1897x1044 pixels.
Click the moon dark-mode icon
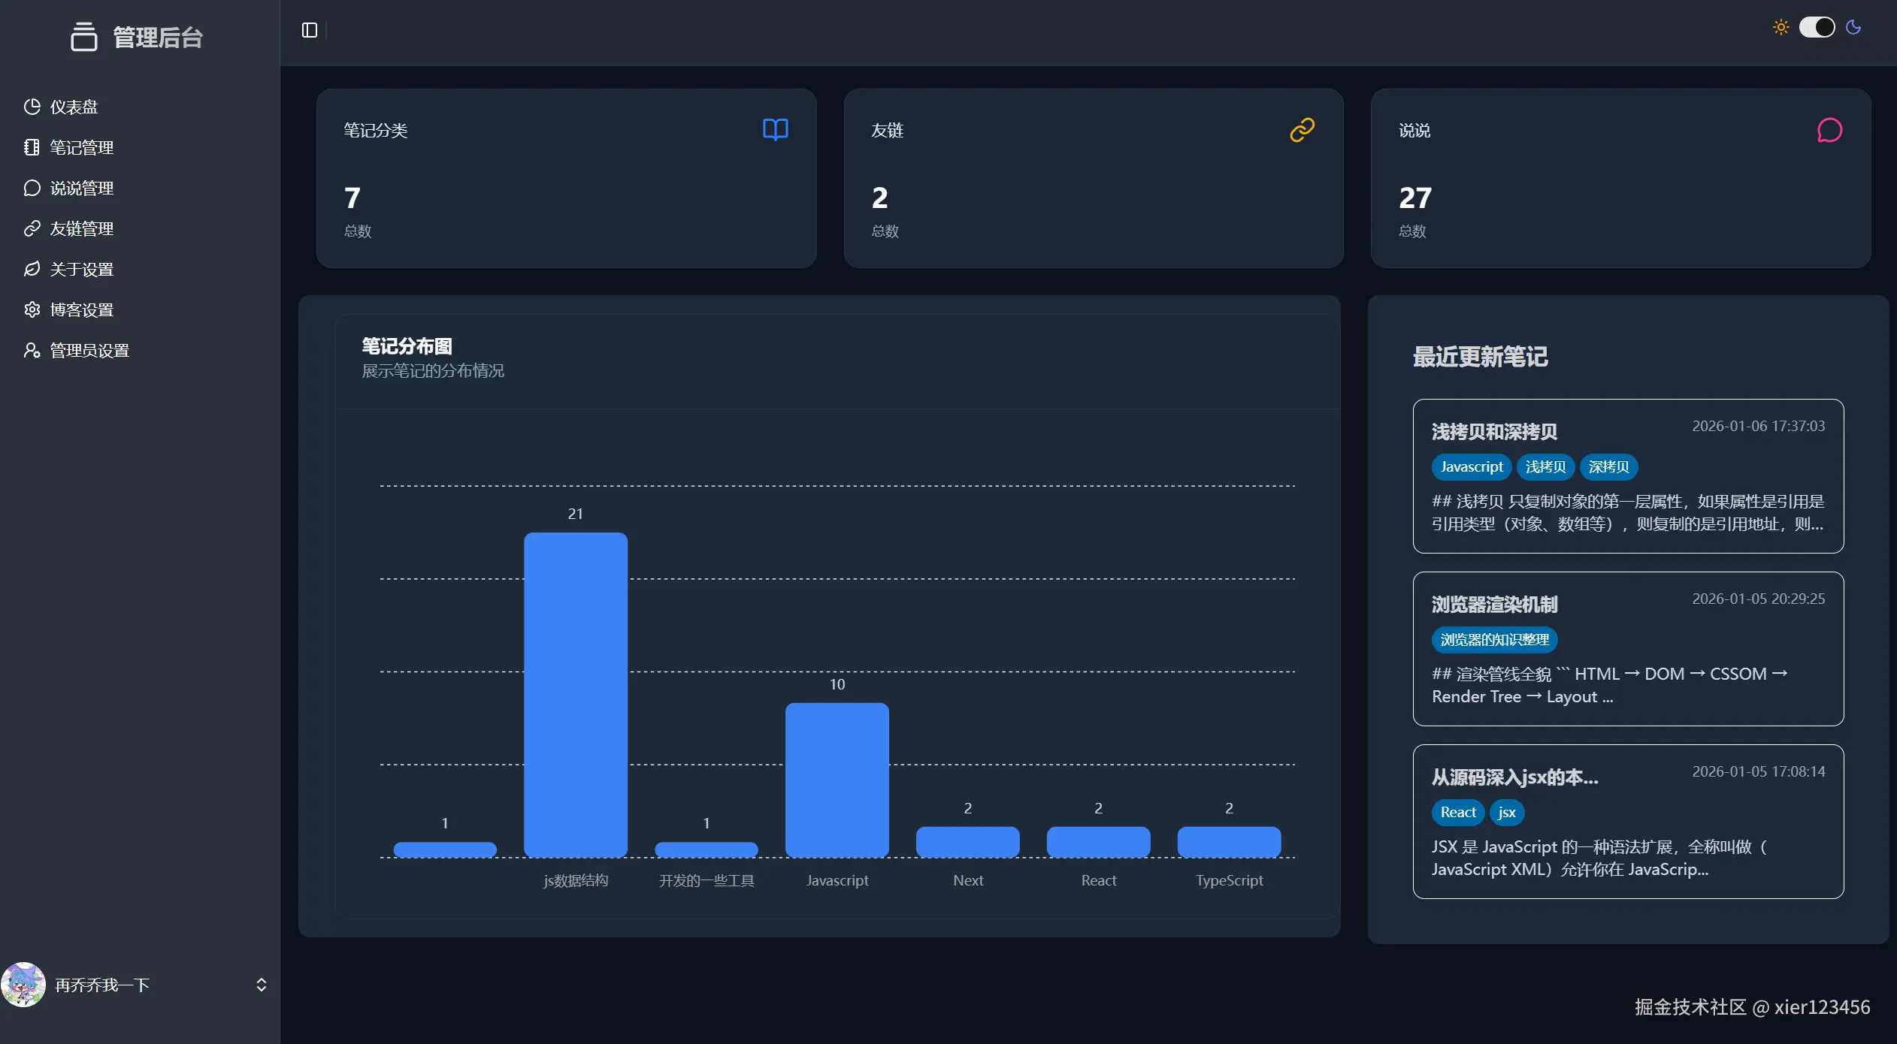tap(1853, 28)
